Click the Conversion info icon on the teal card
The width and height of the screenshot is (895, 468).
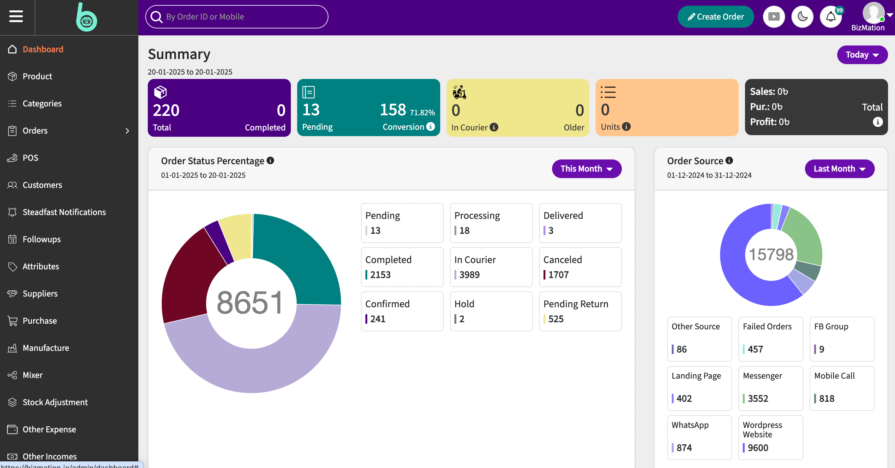click(431, 127)
